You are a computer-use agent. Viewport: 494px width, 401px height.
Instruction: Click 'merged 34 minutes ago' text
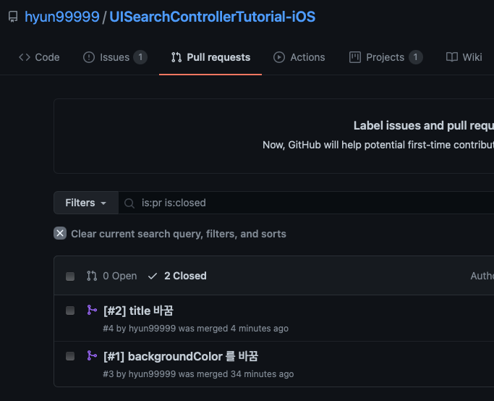(x=245, y=374)
